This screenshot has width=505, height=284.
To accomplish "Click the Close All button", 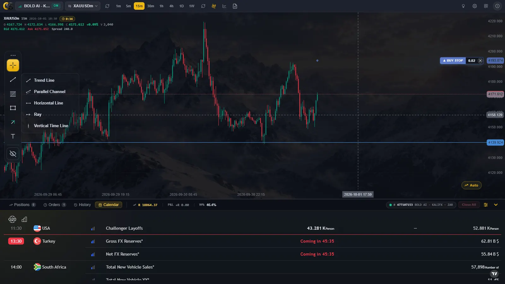I will (469, 205).
